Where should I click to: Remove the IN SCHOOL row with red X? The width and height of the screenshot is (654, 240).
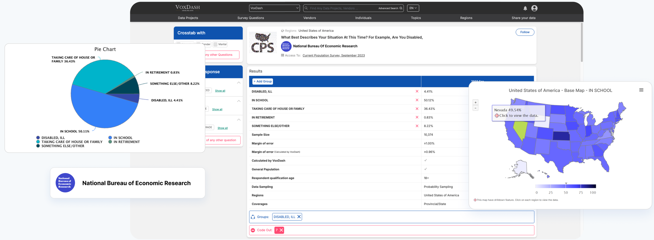pos(417,100)
